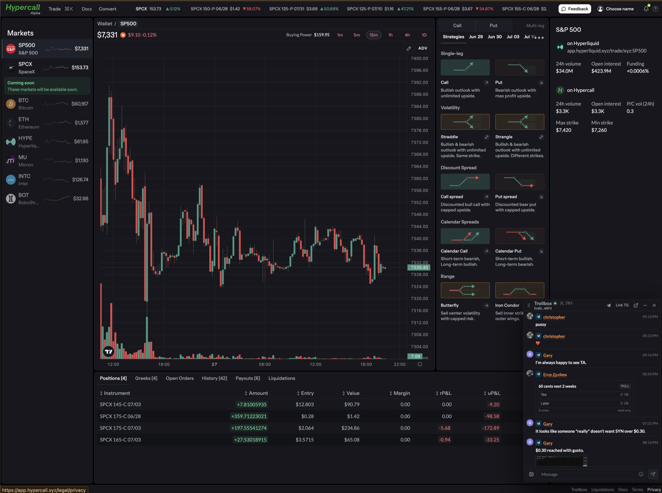
Task: Pop out the Trollbox window icon
Action: [x=636, y=305]
